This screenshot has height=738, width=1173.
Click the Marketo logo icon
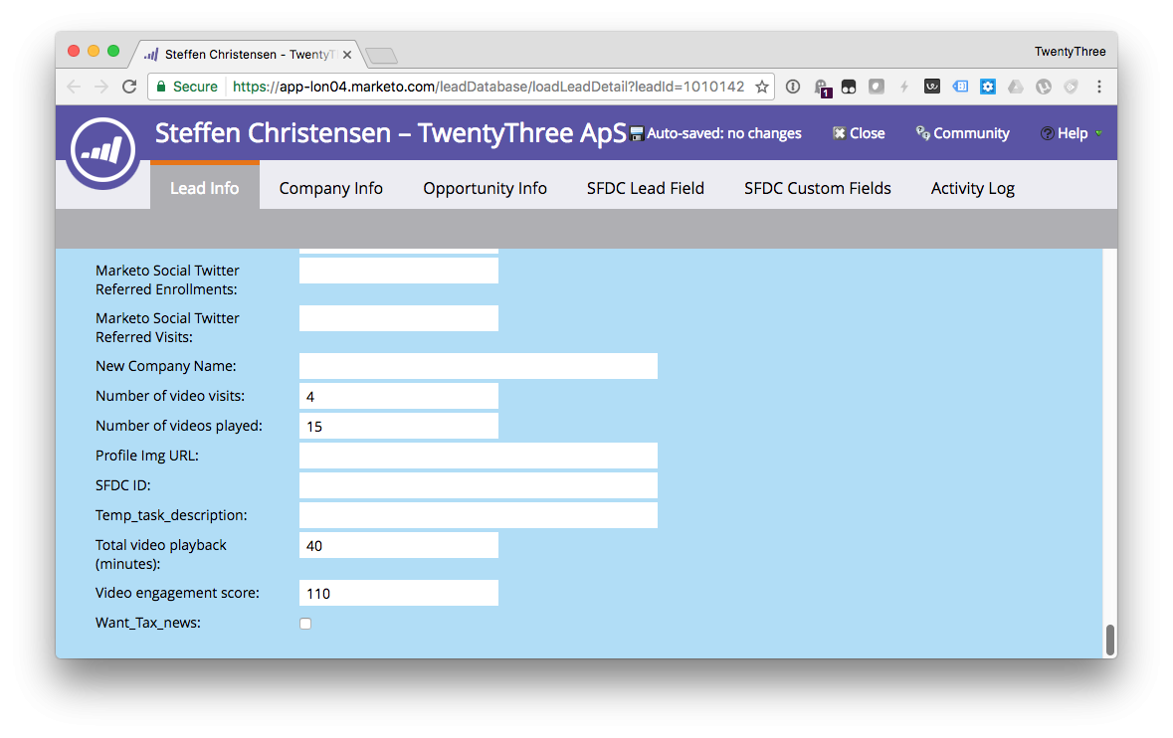click(x=102, y=150)
